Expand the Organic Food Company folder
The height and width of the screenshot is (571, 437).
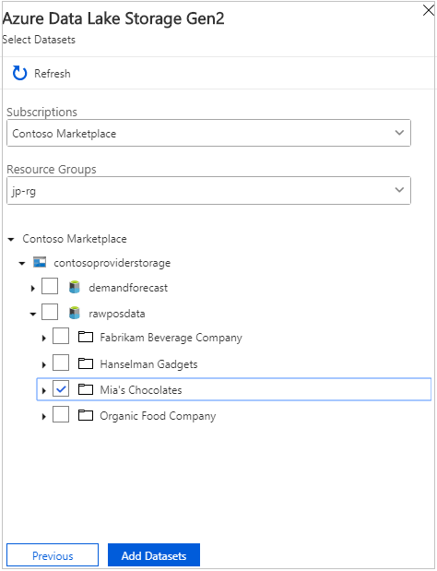44,417
